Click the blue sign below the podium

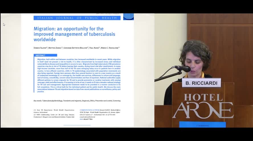(x=202, y=125)
